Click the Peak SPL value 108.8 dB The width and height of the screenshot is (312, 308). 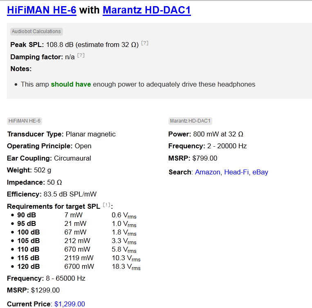(x=60, y=45)
